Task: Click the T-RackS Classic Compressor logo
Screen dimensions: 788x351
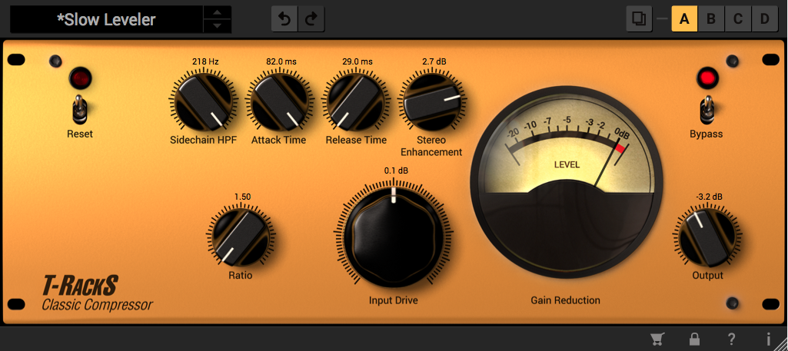Action: click(x=97, y=293)
